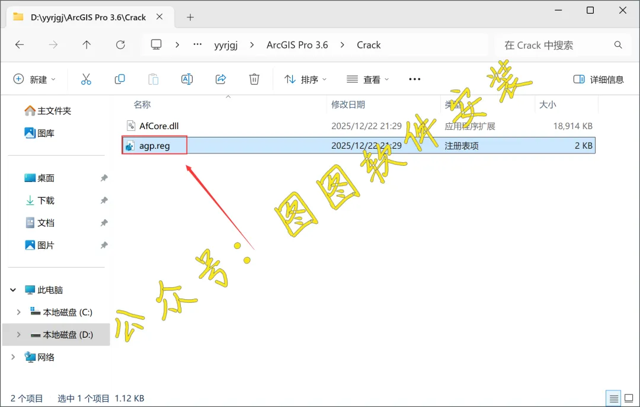The height and width of the screenshot is (407, 640).
Task: Open 桌面 in the sidebar
Action: click(40, 178)
